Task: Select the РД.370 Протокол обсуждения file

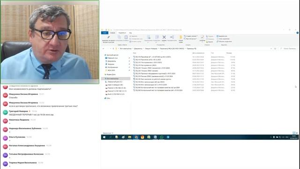Action: tap(184, 74)
